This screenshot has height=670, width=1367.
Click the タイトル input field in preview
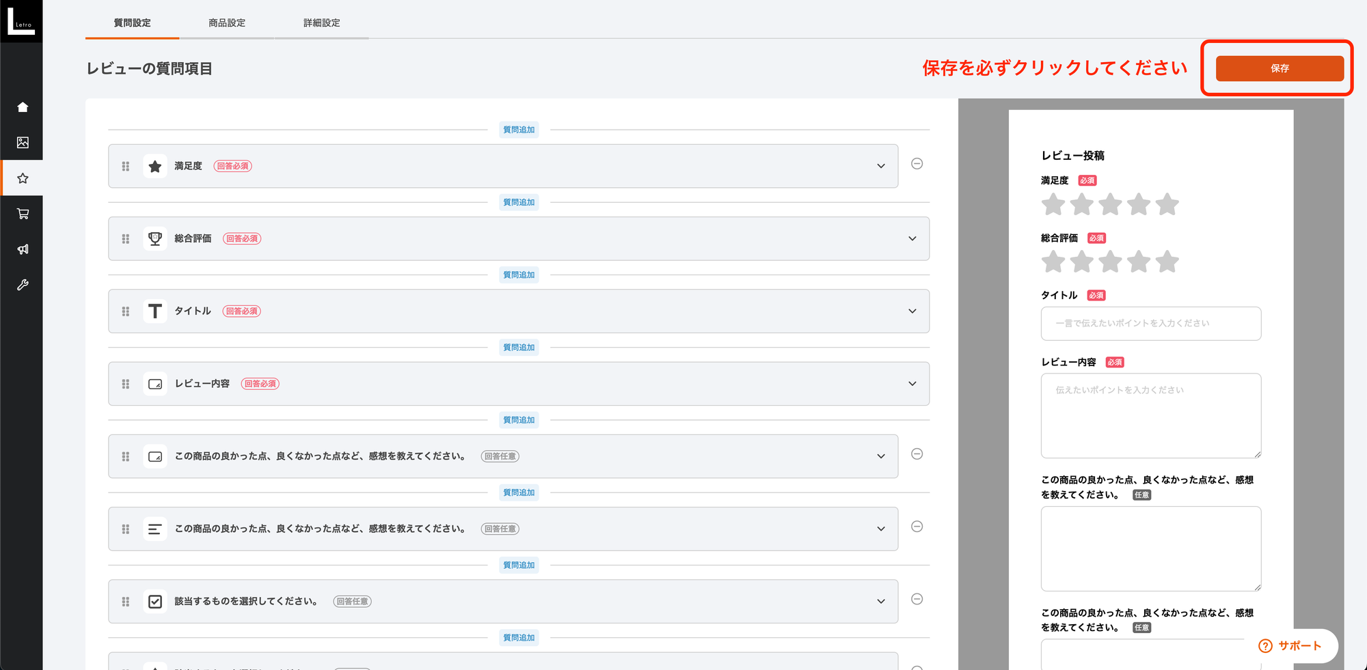tap(1150, 324)
